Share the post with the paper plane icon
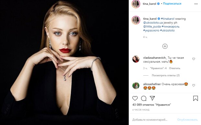This screenshot has width=201, height=125. pos(152,98)
